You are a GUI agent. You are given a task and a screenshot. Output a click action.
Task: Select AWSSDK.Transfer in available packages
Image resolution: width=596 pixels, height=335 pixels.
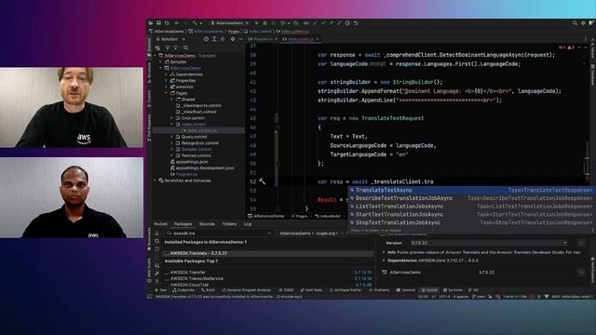(x=268, y=273)
